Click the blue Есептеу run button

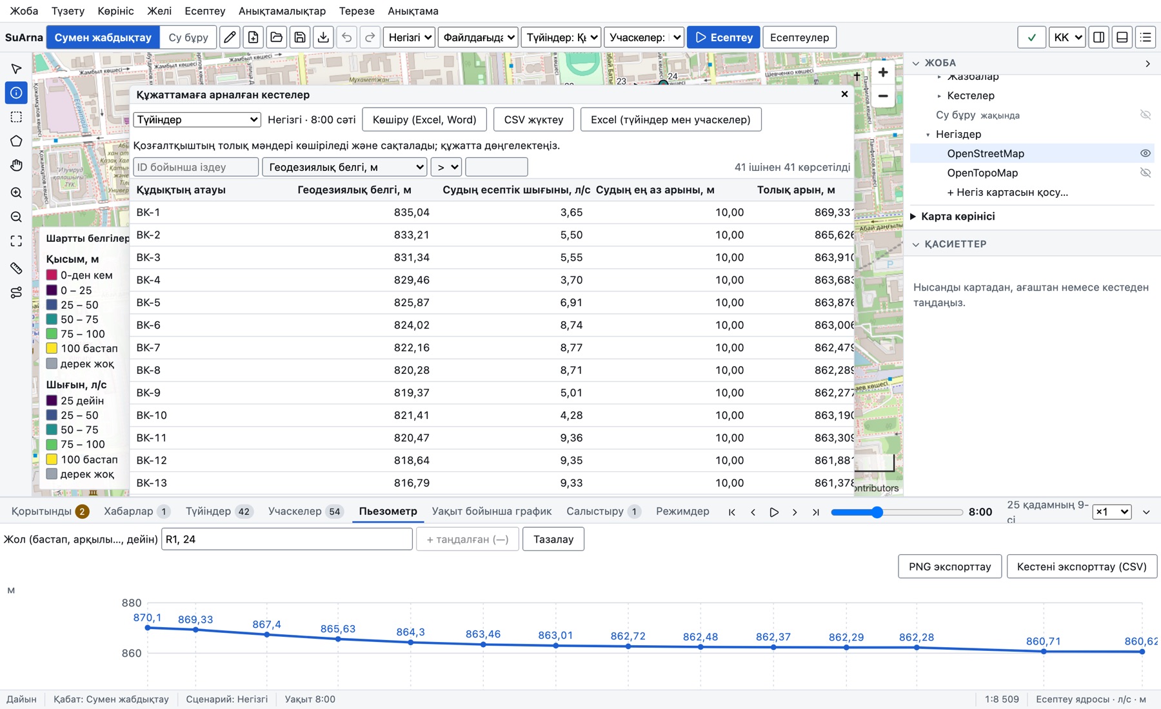click(723, 37)
